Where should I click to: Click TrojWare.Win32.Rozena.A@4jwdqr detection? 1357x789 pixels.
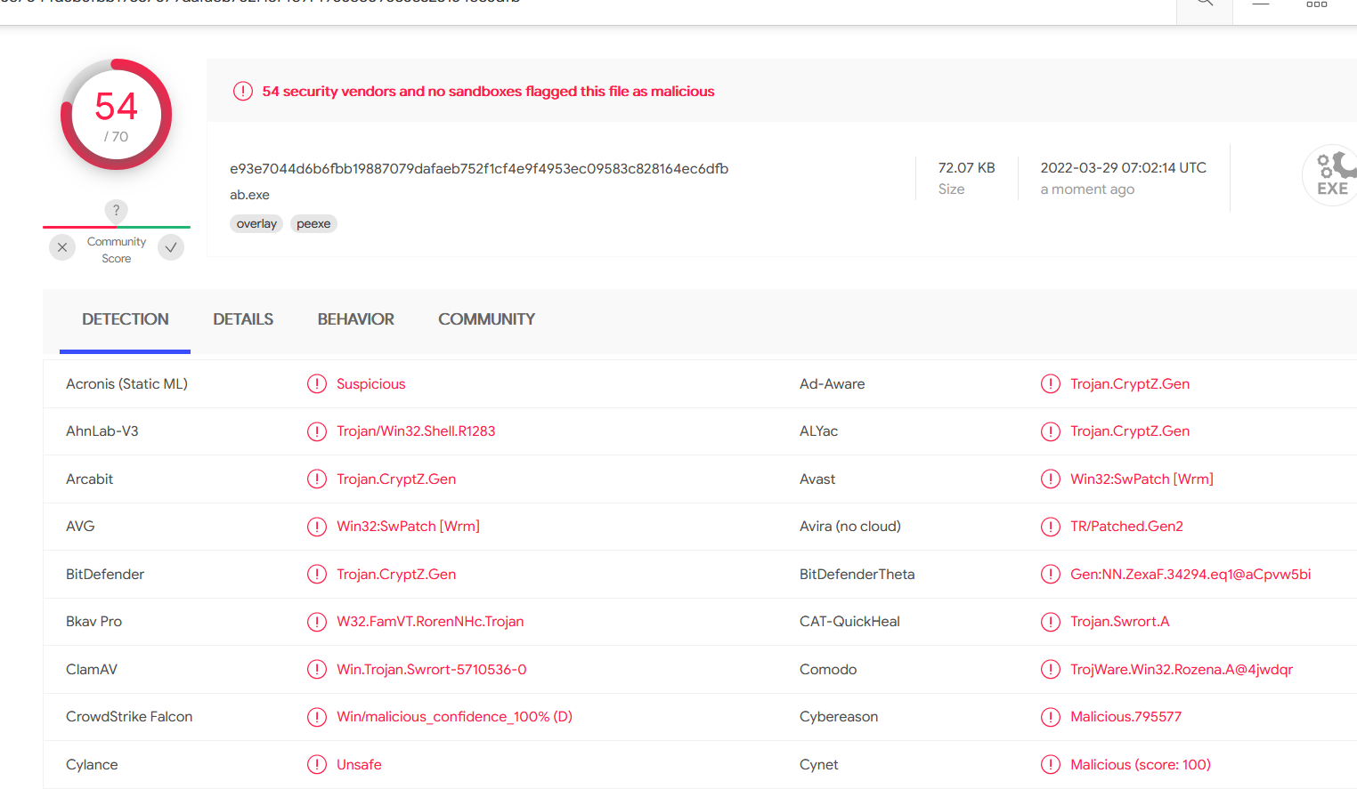tap(1182, 669)
